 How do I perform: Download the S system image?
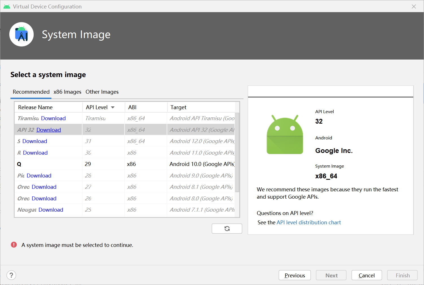click(35, 141)
